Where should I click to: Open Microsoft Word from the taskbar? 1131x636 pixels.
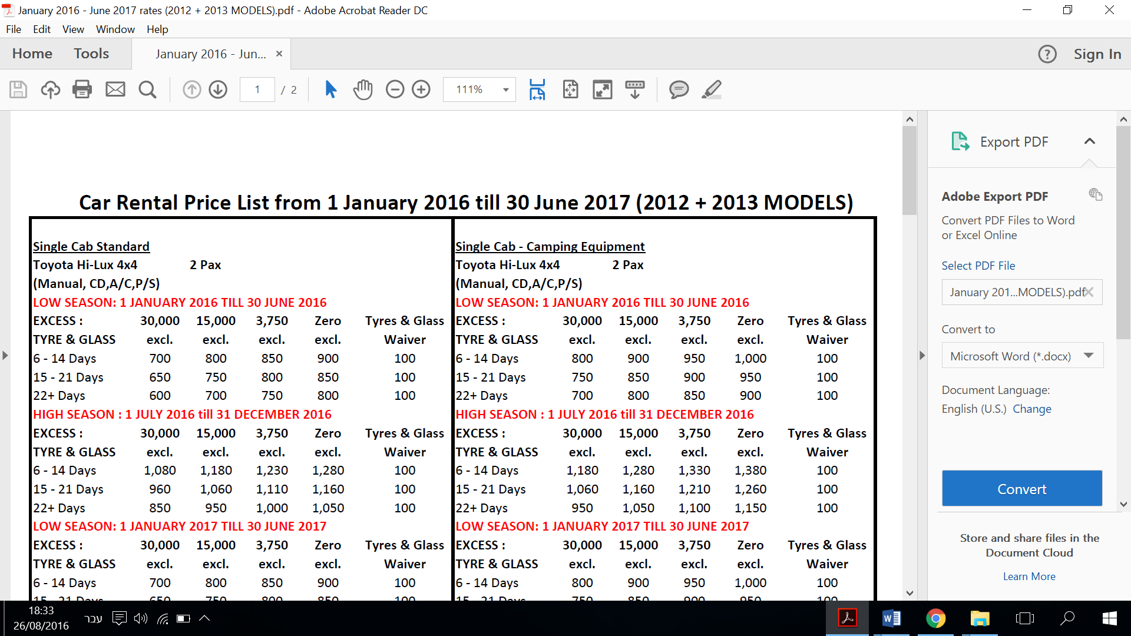(x=891, y=618)
